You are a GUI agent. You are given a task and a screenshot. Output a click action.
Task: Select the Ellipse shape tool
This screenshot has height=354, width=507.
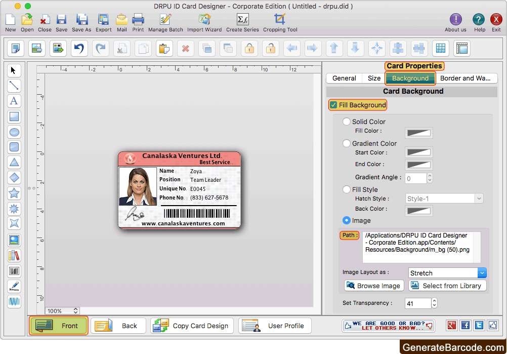[14, 132]
